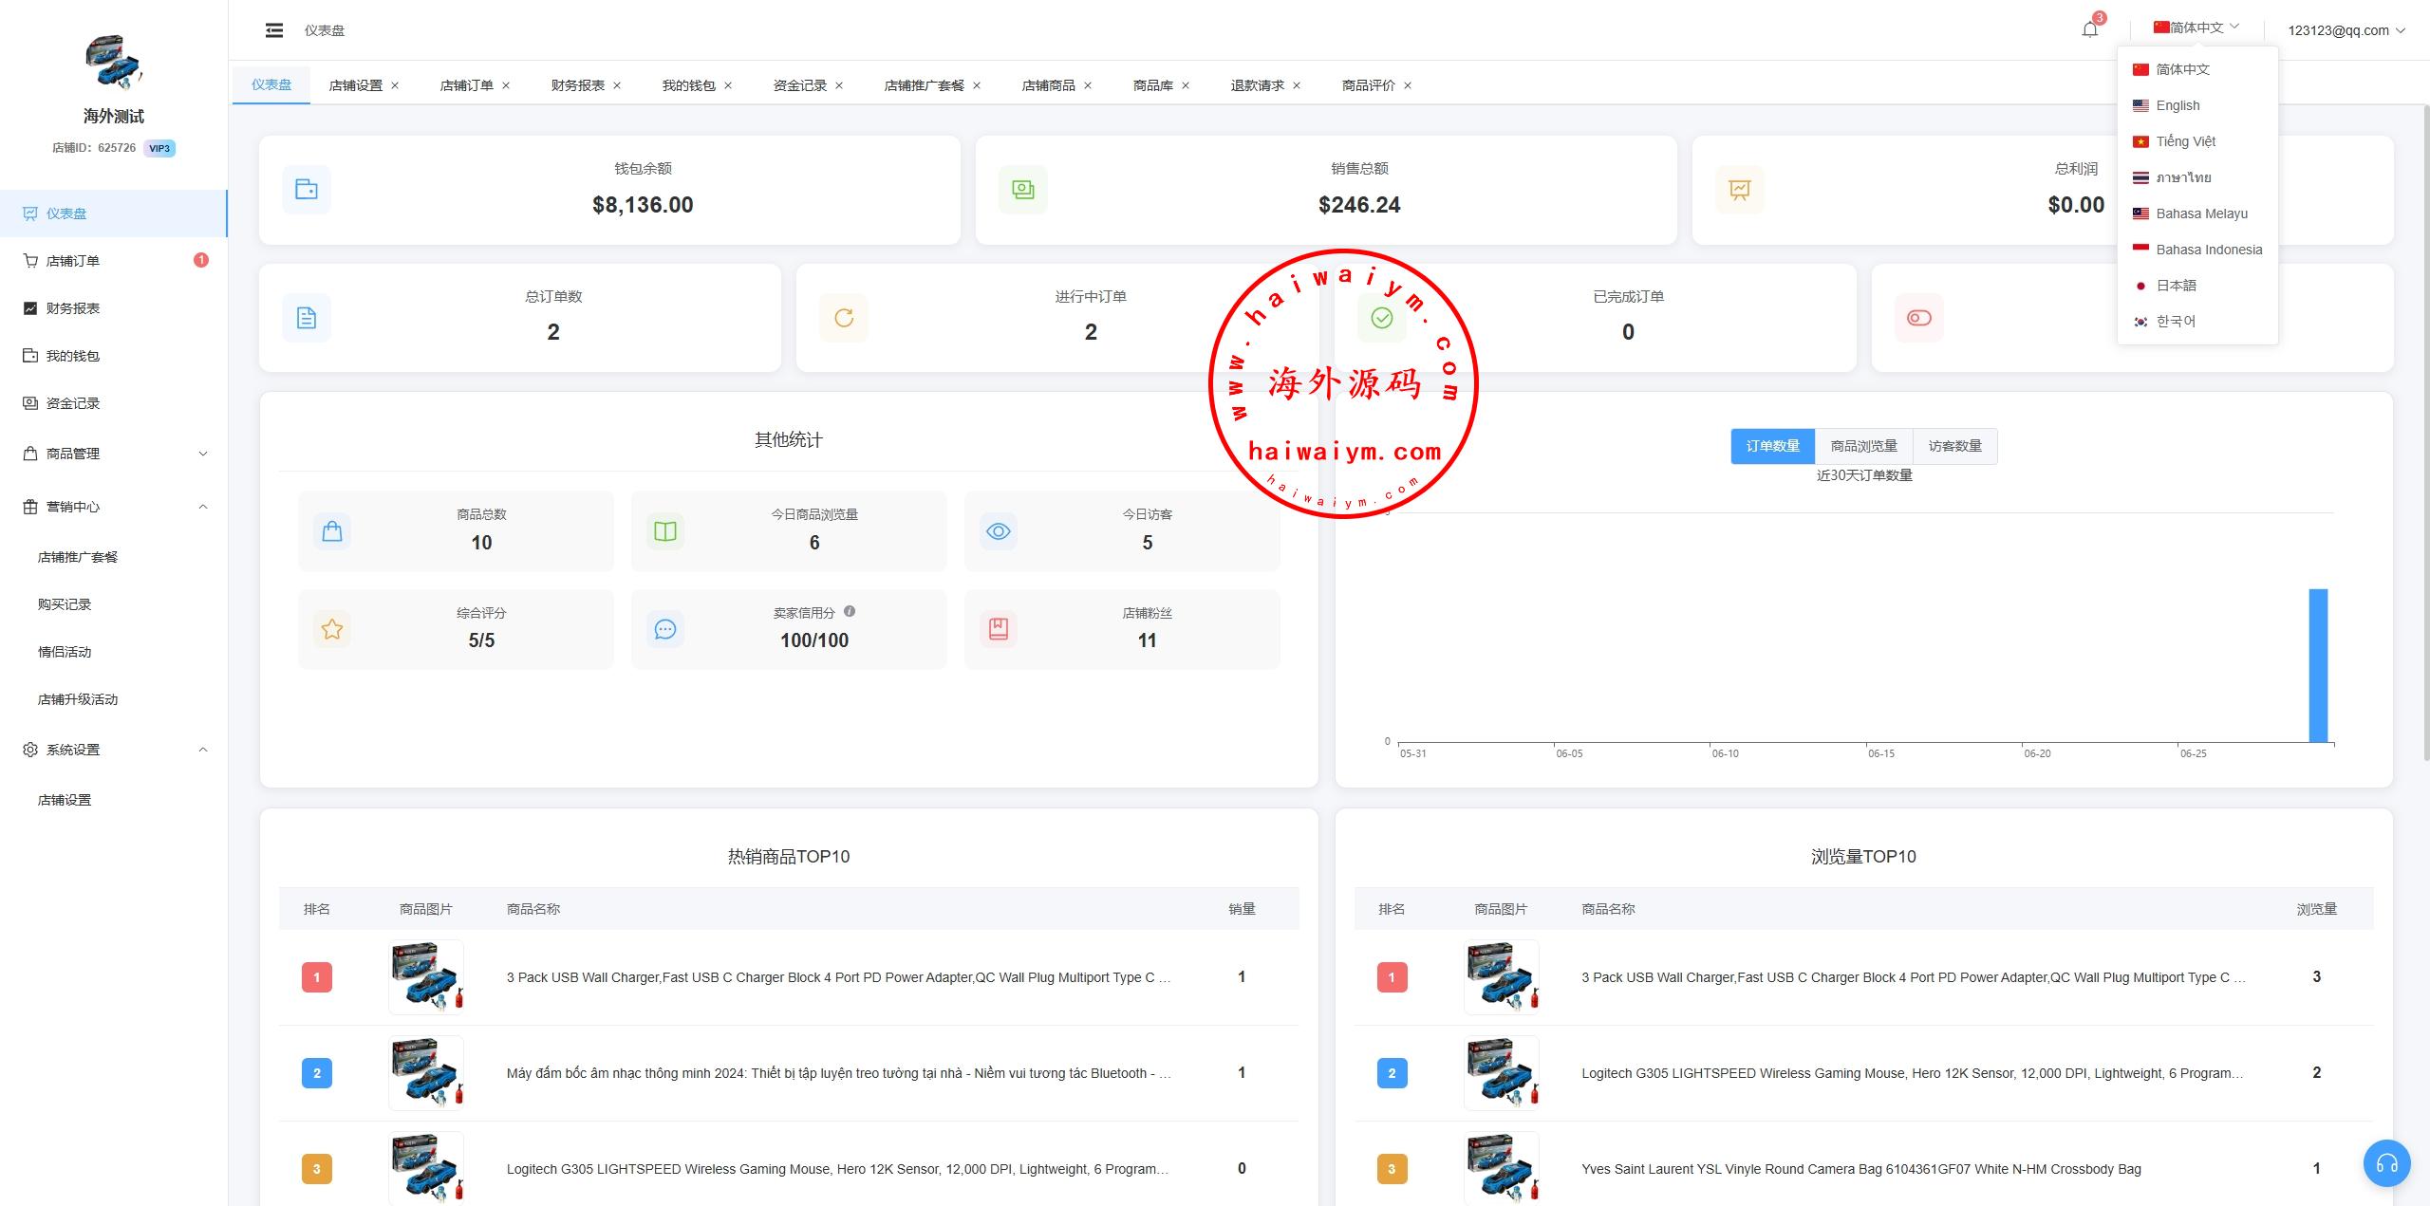Switch chart to 访客数量 view
The image size is (2430, 1206).
pos(1954,446)
